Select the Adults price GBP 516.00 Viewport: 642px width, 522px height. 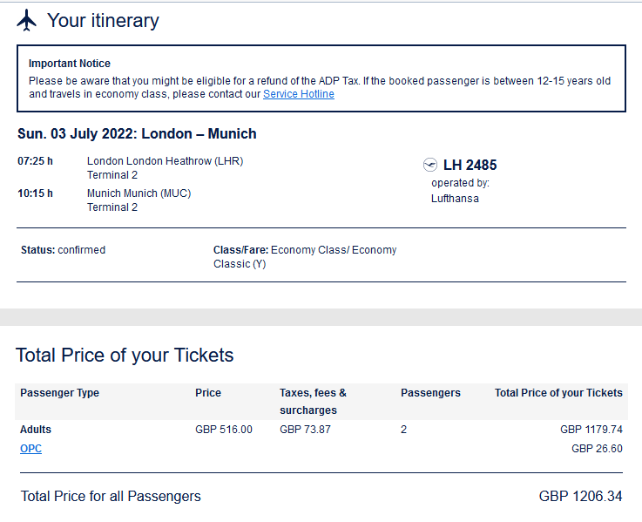224,430
